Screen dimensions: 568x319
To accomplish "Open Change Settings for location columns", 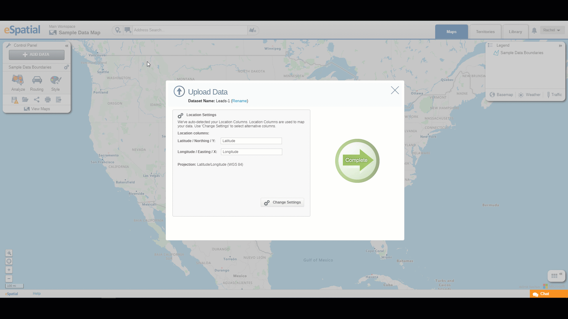I will (x=283, y=203).
